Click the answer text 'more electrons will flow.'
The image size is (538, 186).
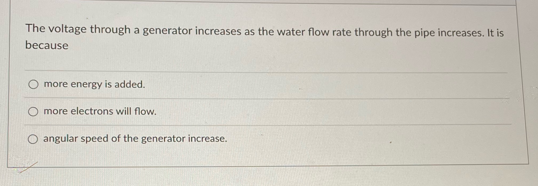point(99,112)
